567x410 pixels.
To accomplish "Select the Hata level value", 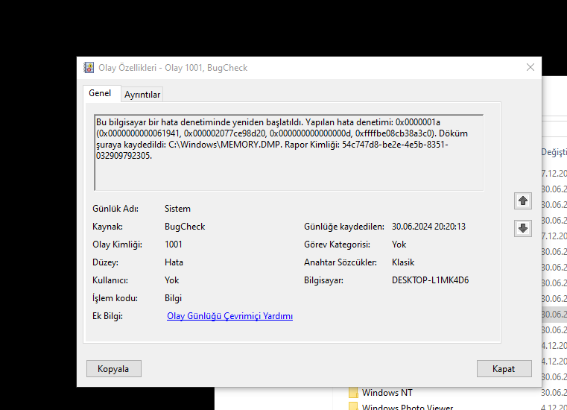I will [x=174, y=262].
